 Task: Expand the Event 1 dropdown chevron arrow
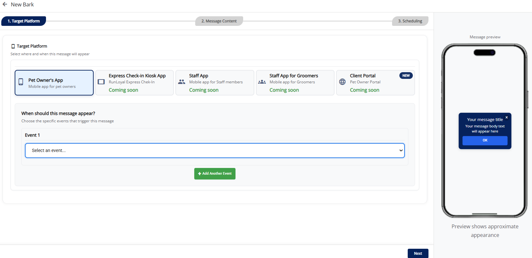click(401, 150)
